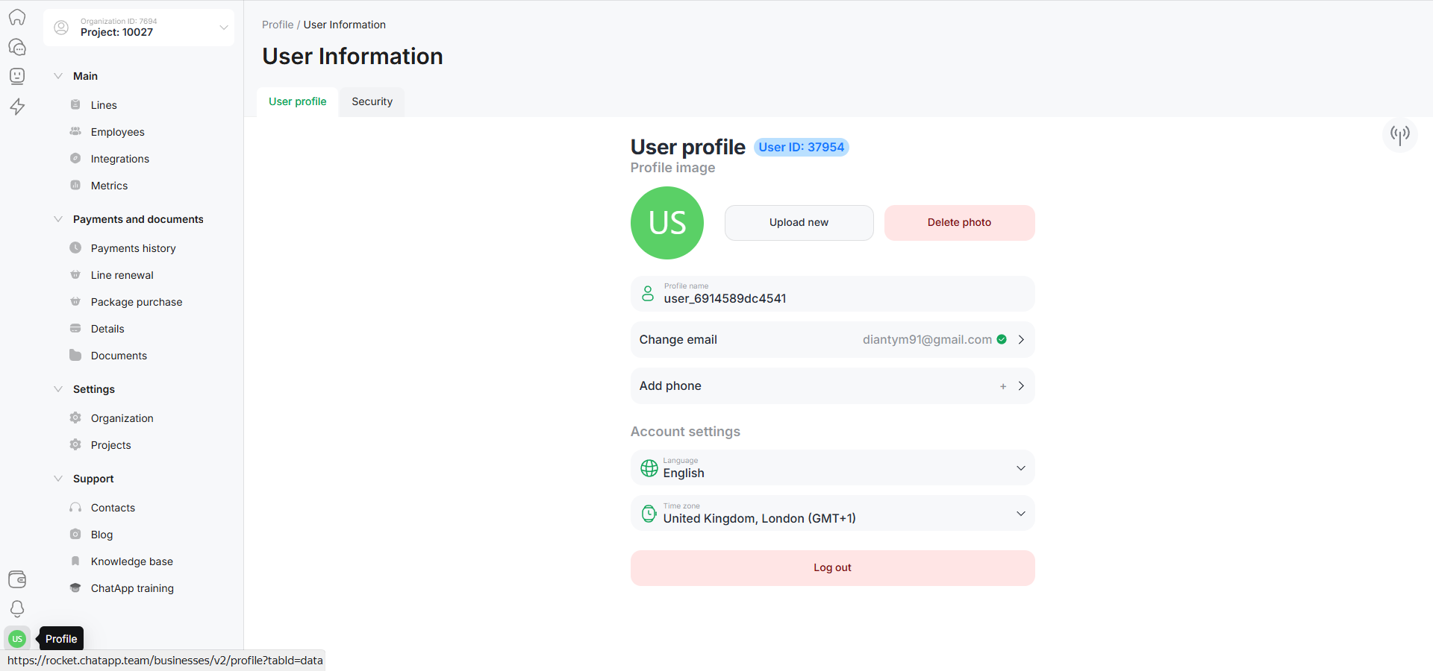Switch to the Security tab
The width and height of the screenshot is (1433, 671).
372,102
